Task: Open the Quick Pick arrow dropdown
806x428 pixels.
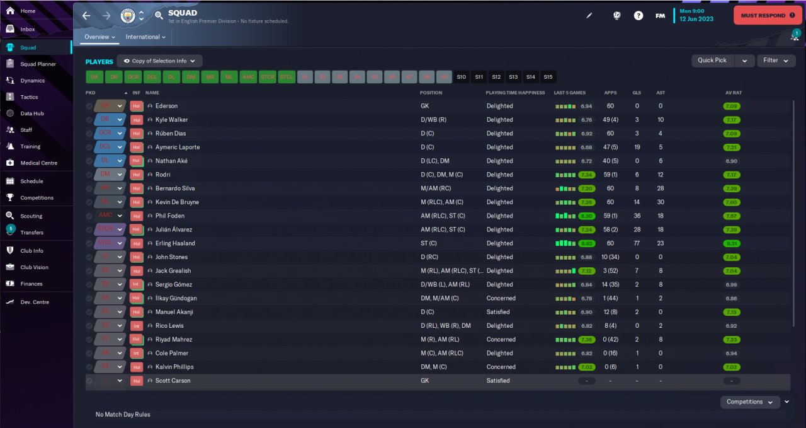Action: pyautogui.click(x=744, y=61)
